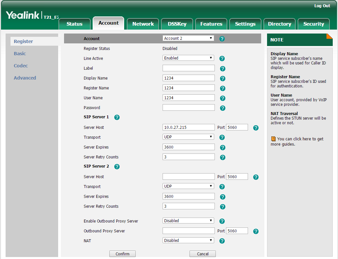The height and width of the screenshot is (259, 338).
Task: Expand SIP Server 1 Transport dropdown
Action: (188, 137)
